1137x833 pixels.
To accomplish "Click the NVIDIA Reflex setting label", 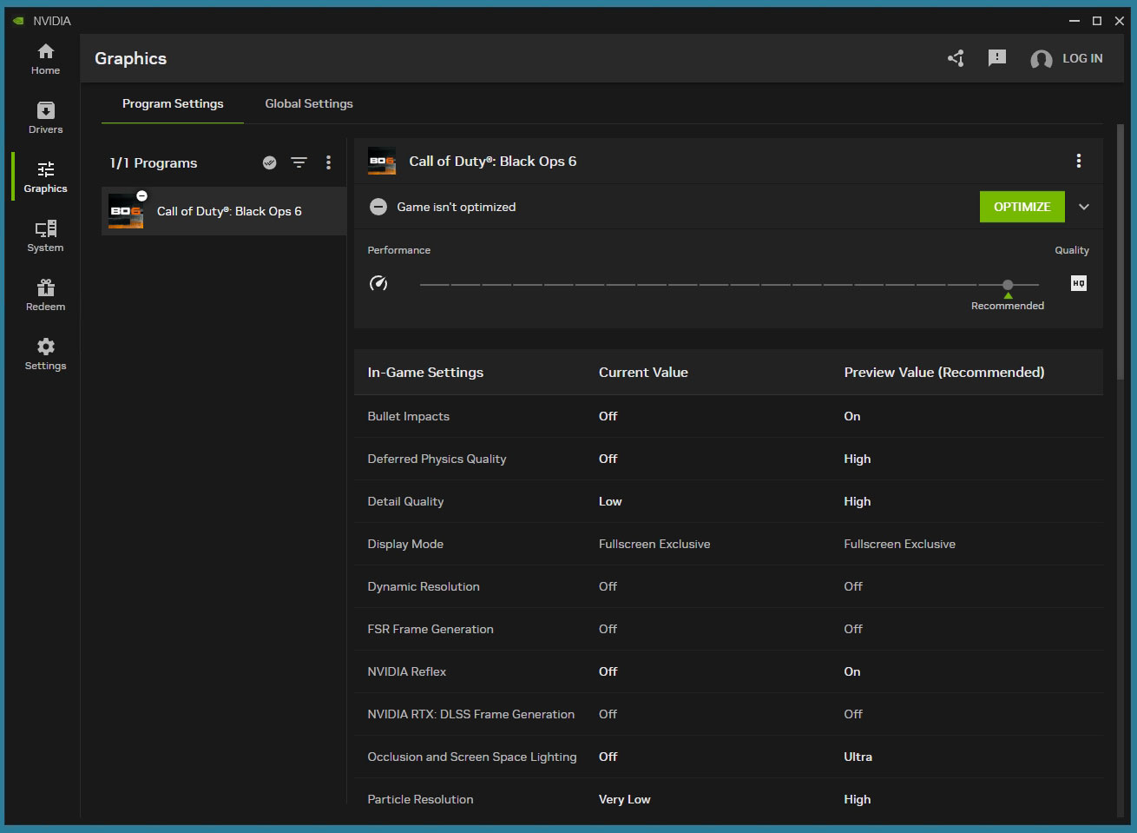I will click(407, 671).
